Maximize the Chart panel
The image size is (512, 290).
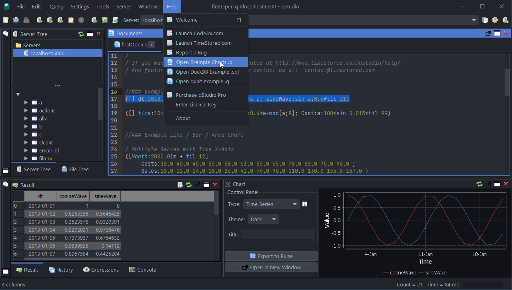[497, 184]
